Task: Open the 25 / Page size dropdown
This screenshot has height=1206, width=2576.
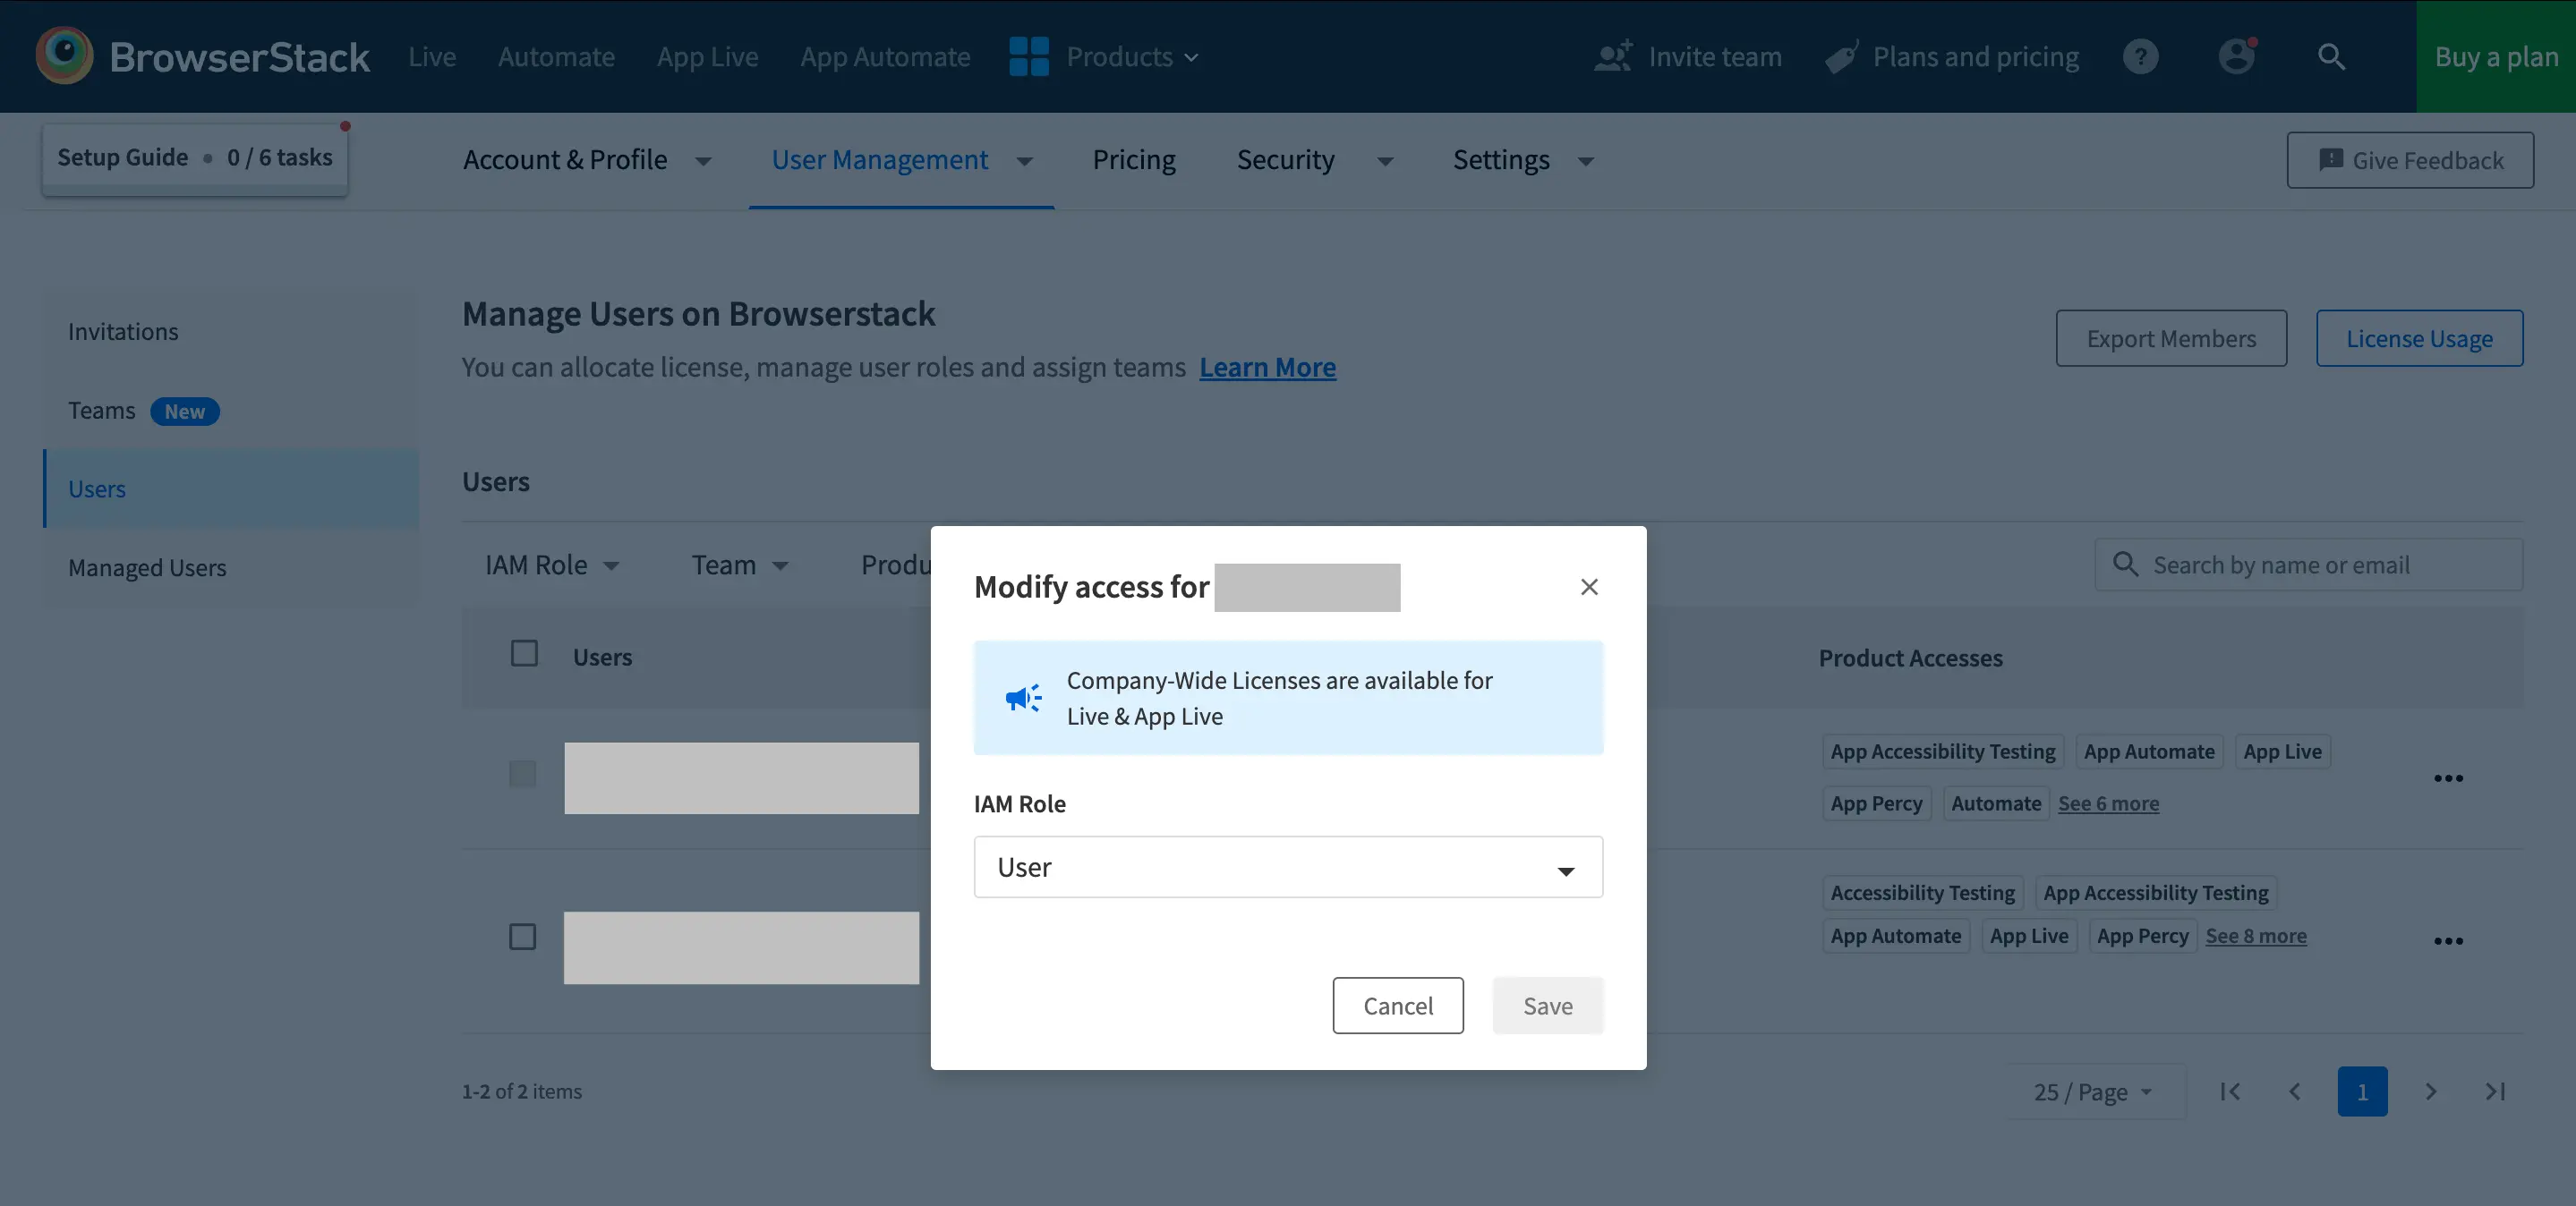Action: [x=2092, y=1092]
